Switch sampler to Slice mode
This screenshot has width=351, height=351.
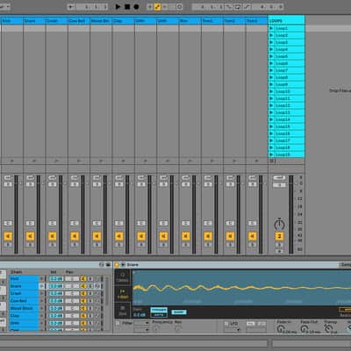(123, 311)
